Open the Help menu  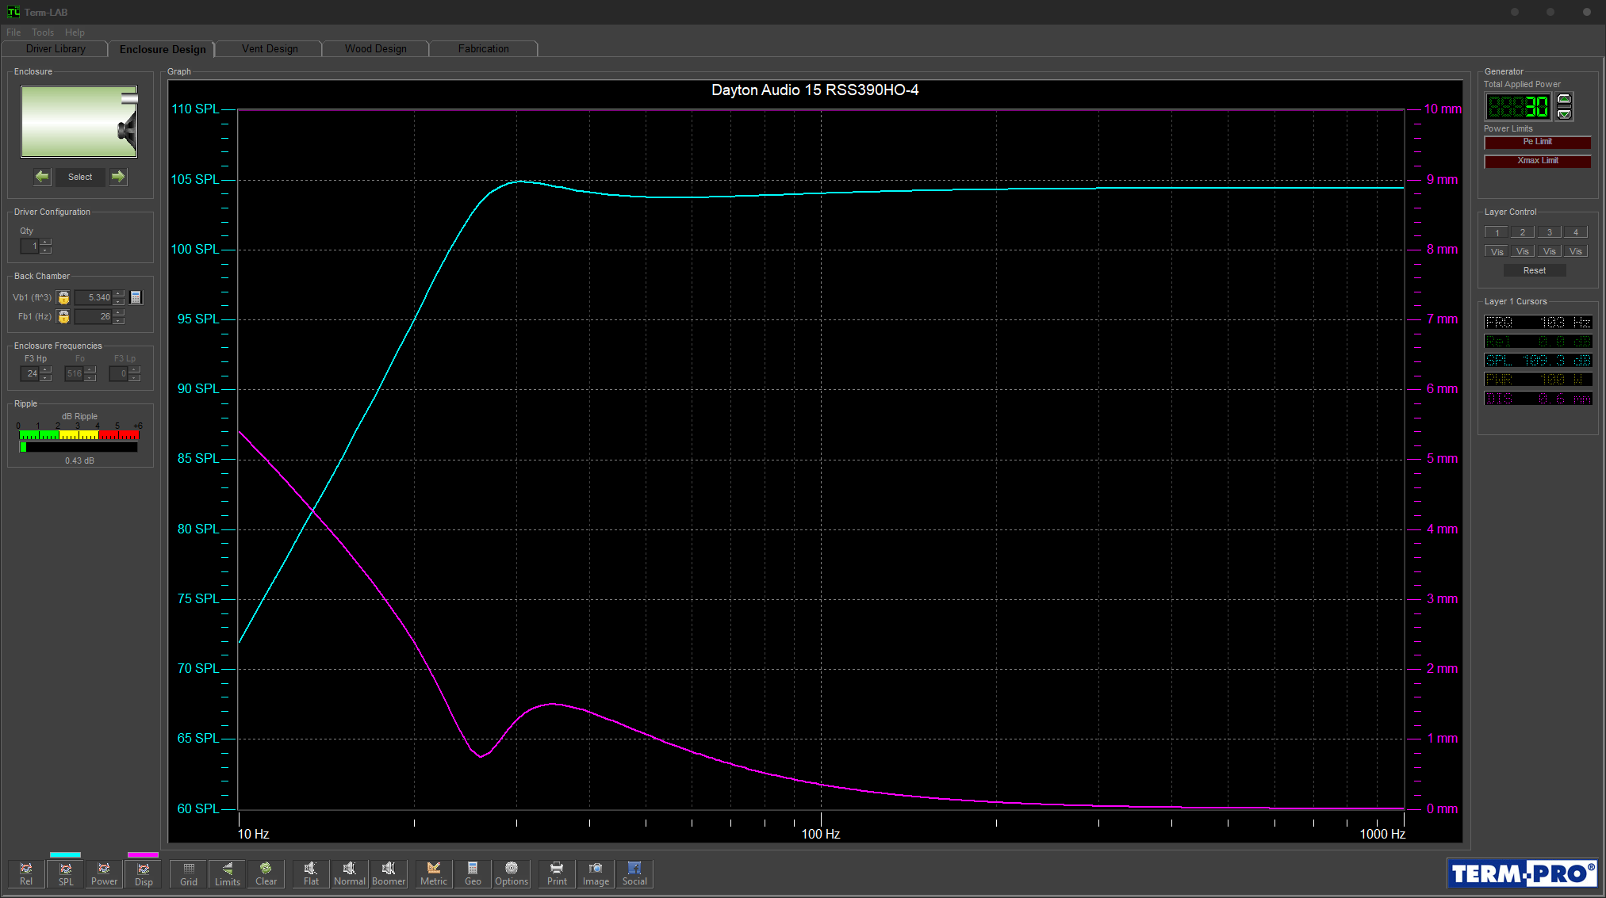(x=75, y=32)
